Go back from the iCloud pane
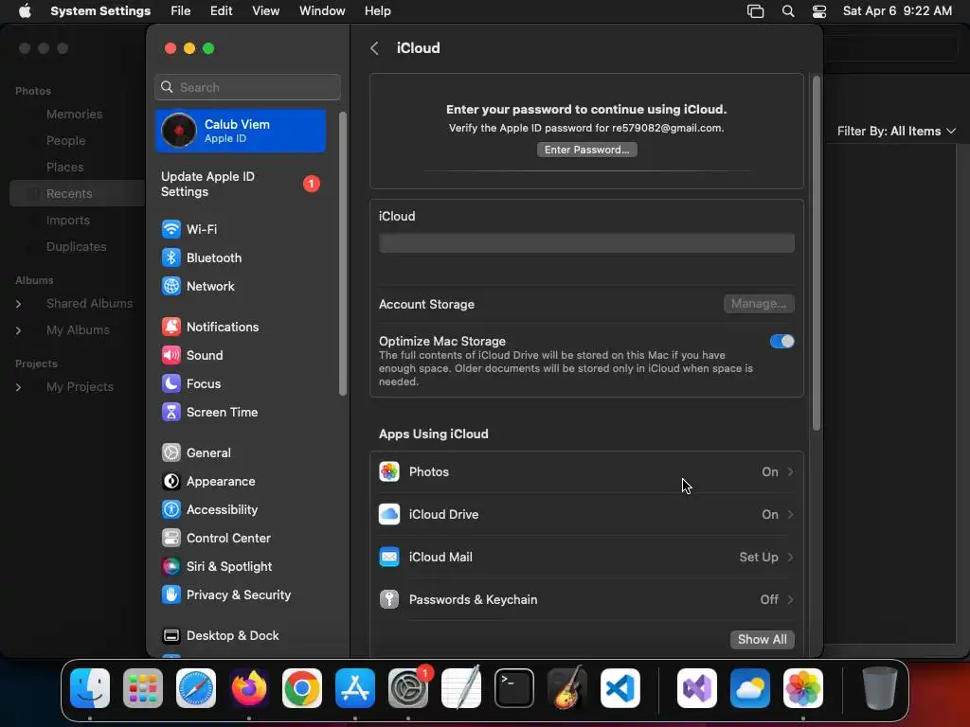970x727 pixels. [x=374, y=48]
